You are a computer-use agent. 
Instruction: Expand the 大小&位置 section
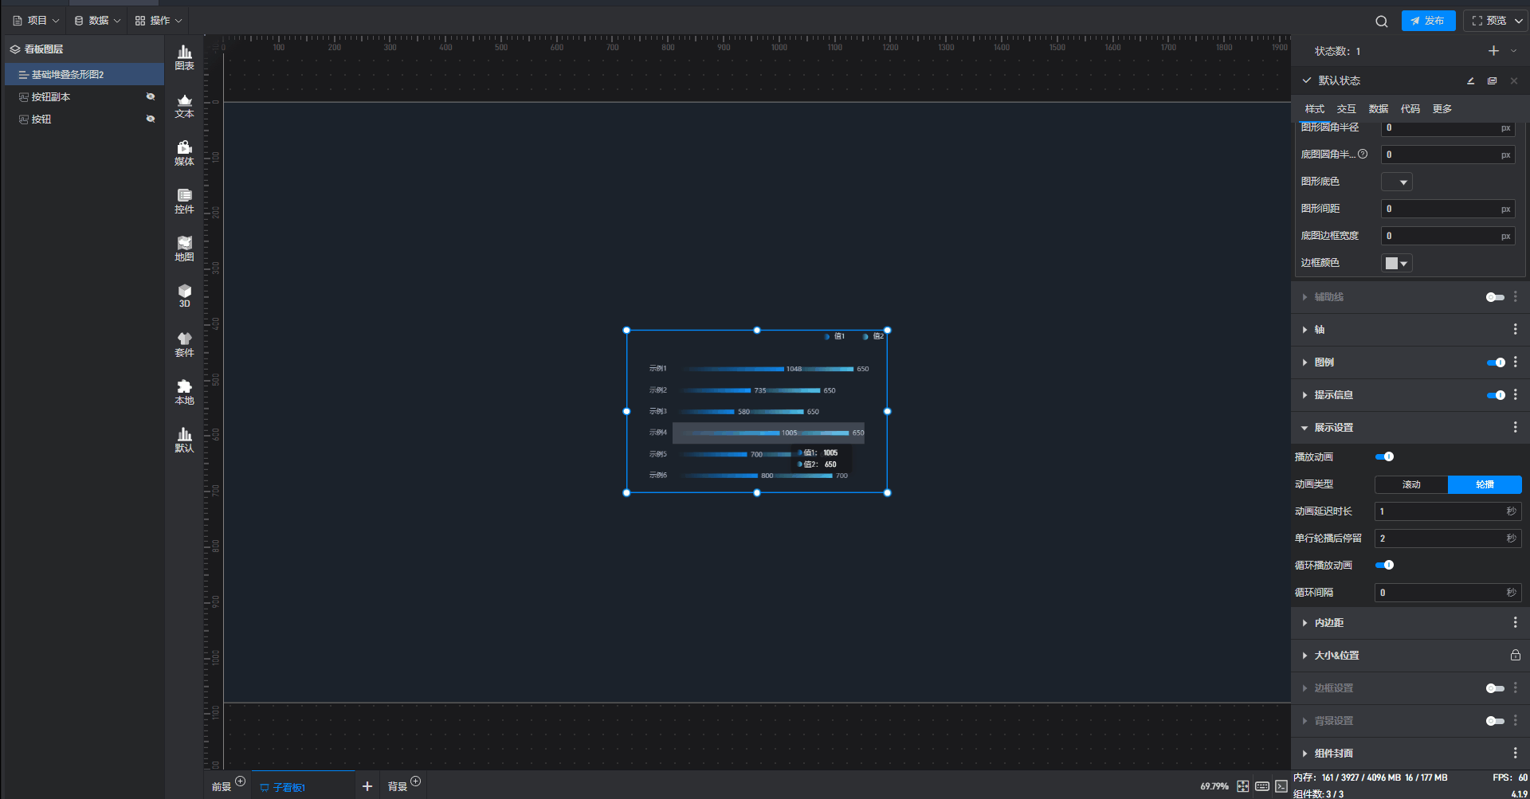coord(1304,656)
